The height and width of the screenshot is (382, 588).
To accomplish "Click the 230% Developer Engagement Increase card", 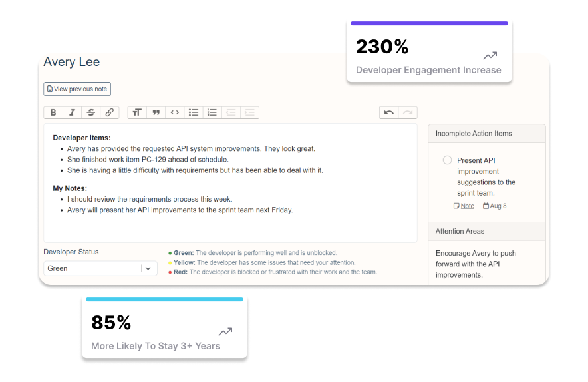I will pyautogui.click(x=429, y=51).
